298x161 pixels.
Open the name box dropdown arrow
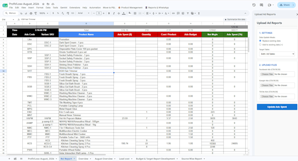[x=13, y=20]
